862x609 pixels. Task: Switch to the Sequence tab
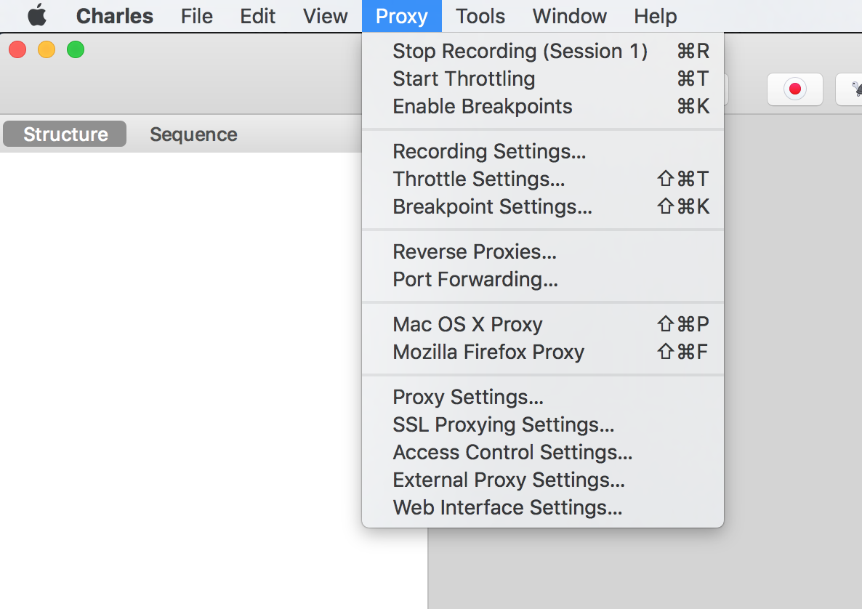193,134
